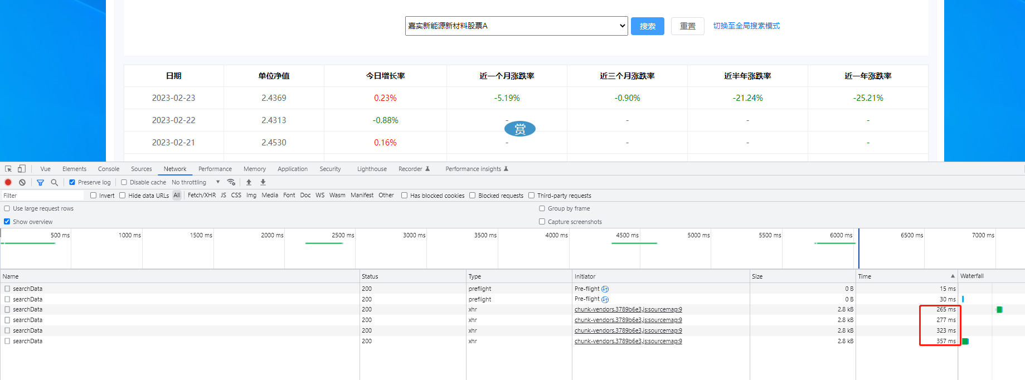Screen dimensions: 1025x380
Task: Stop recording network log (red circle)
Action: click(8, 182)
